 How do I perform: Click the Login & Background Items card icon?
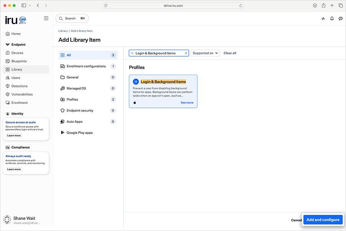coord(136,82)
